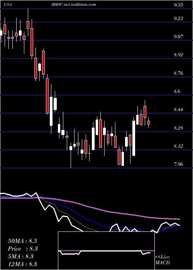Select the last red candlestick on the right
Screen dimensions: 193x270
[149, 123]
